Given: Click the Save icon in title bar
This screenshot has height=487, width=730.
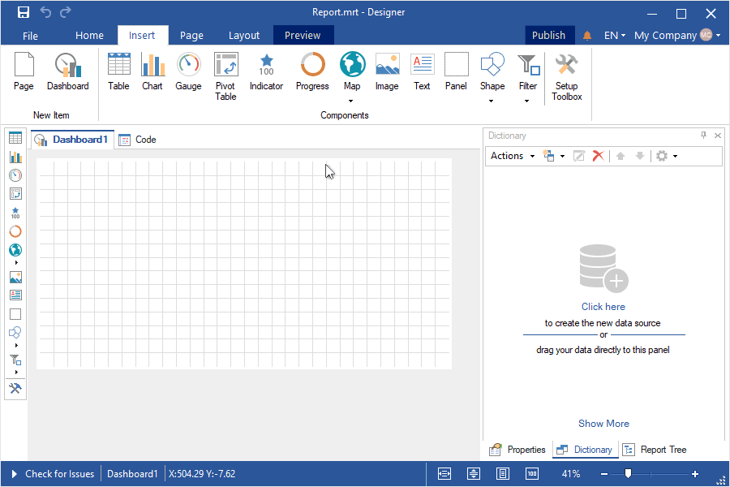Looking at the screenshot, I should coord(24,13).
